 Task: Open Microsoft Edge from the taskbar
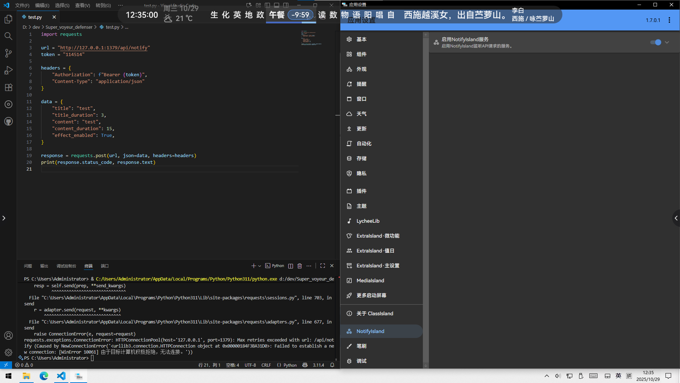click(44, 376)
